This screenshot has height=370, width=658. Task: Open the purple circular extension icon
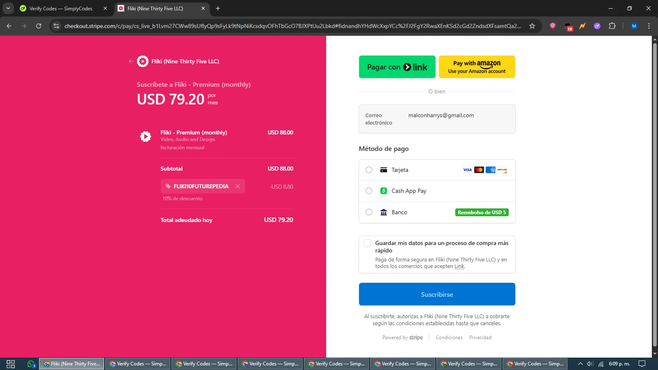597,26
